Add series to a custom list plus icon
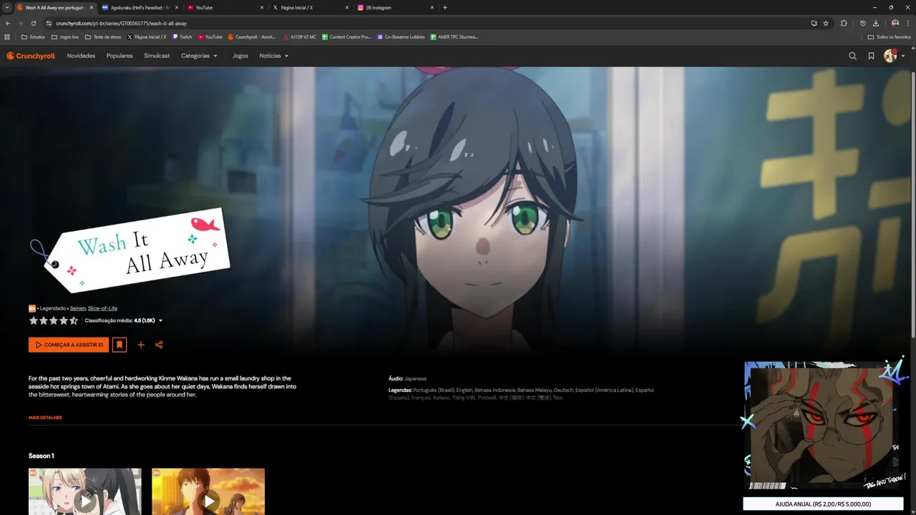 click(141, 345)
